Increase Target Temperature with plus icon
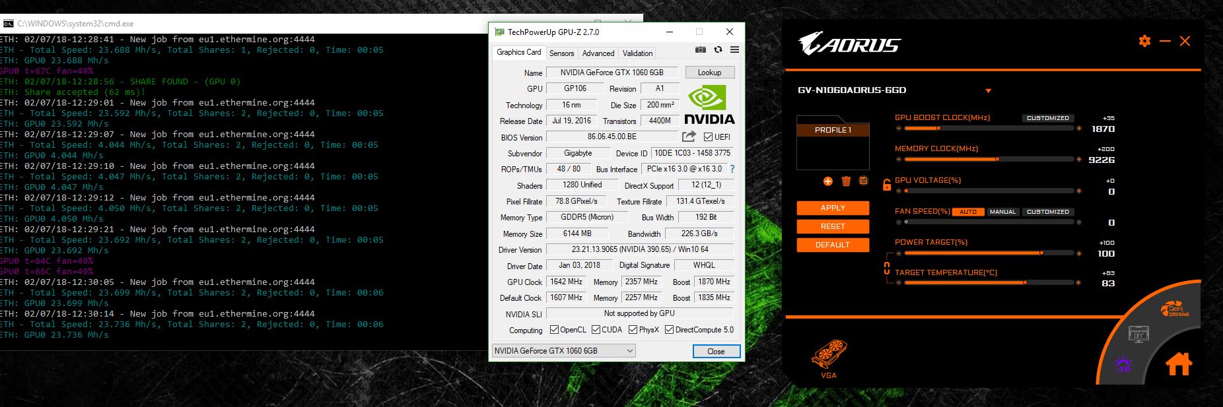Image resolution: width=1223 pixels, height=407 pixels. (1079, 283)
